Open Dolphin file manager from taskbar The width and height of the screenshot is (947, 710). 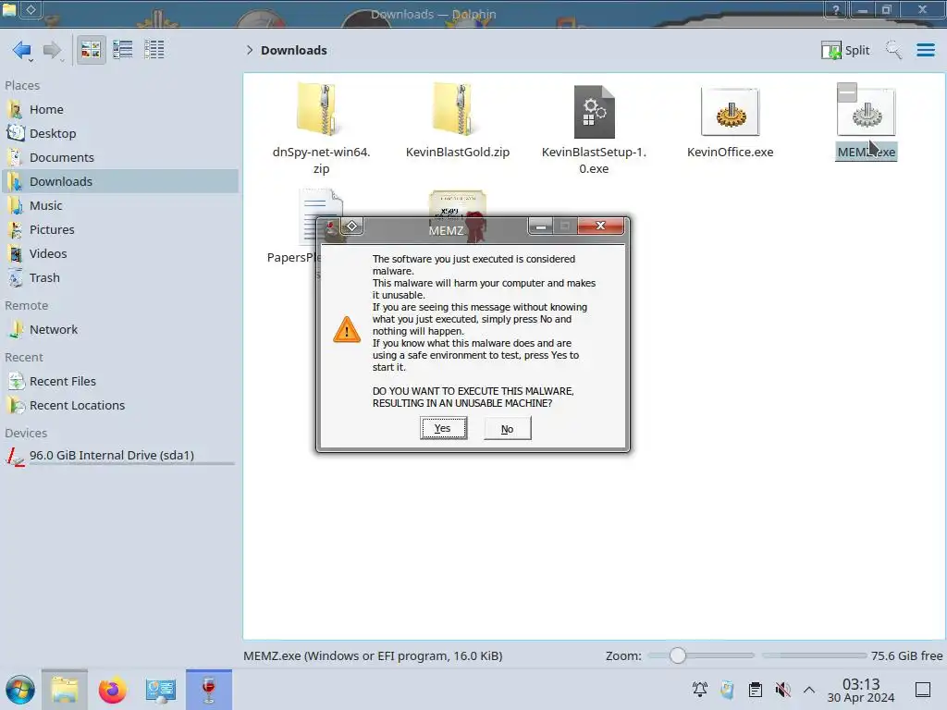click(65, 690)
